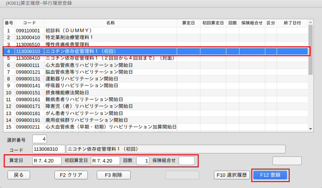Open F10 選択履歴
The image size is (322, 188).
coord(232,175)
